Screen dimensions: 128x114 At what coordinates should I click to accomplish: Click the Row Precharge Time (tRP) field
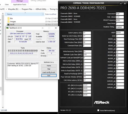click(87, 39)
